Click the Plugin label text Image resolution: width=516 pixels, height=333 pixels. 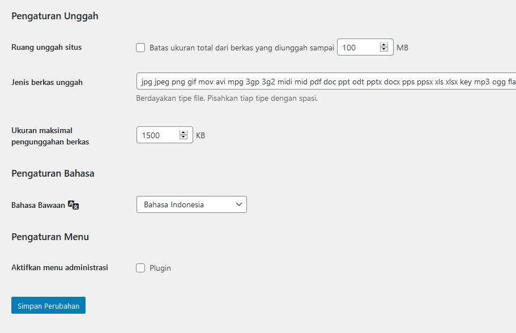click(160, 268)
